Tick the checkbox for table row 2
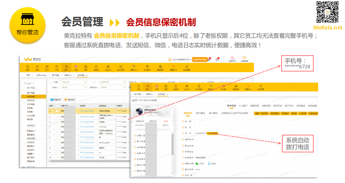345x183 pixels. pos(57,117)
